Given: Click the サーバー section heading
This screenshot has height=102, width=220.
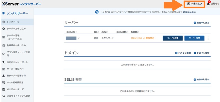Looking at the screenshot, I should click(71, 23).
